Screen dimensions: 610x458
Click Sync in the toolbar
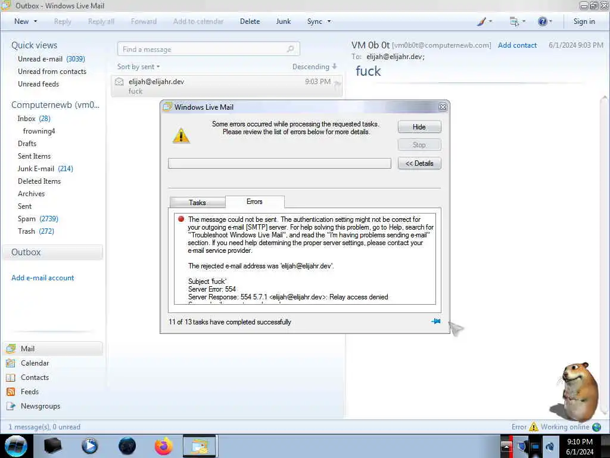tap(315, 21)
